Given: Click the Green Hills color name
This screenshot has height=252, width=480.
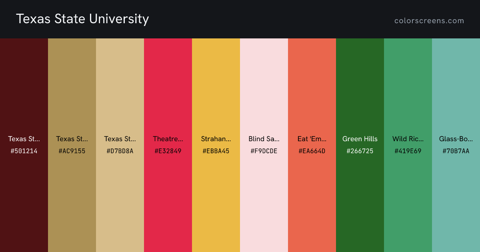Looking at the screenshot, I should [x=360, y=139].
